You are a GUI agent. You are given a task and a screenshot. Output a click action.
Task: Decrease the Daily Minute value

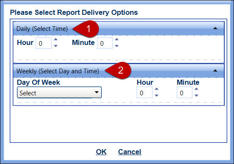click(x=117, y=46)
